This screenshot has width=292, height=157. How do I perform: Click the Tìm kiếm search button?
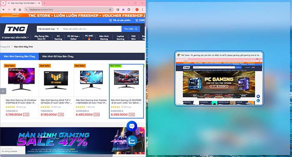pyautogui.click(x=131, y=29)
